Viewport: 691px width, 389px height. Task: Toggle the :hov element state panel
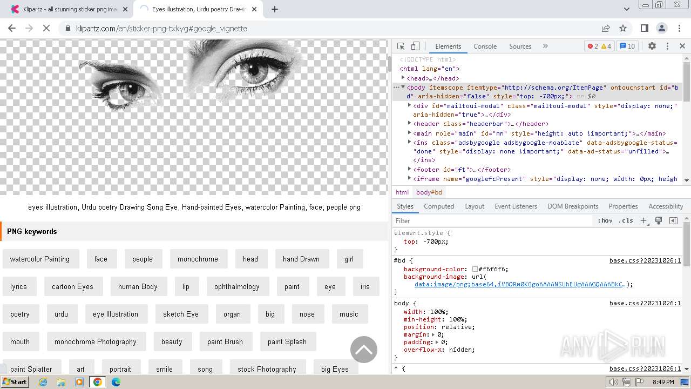tap(605, 220)
